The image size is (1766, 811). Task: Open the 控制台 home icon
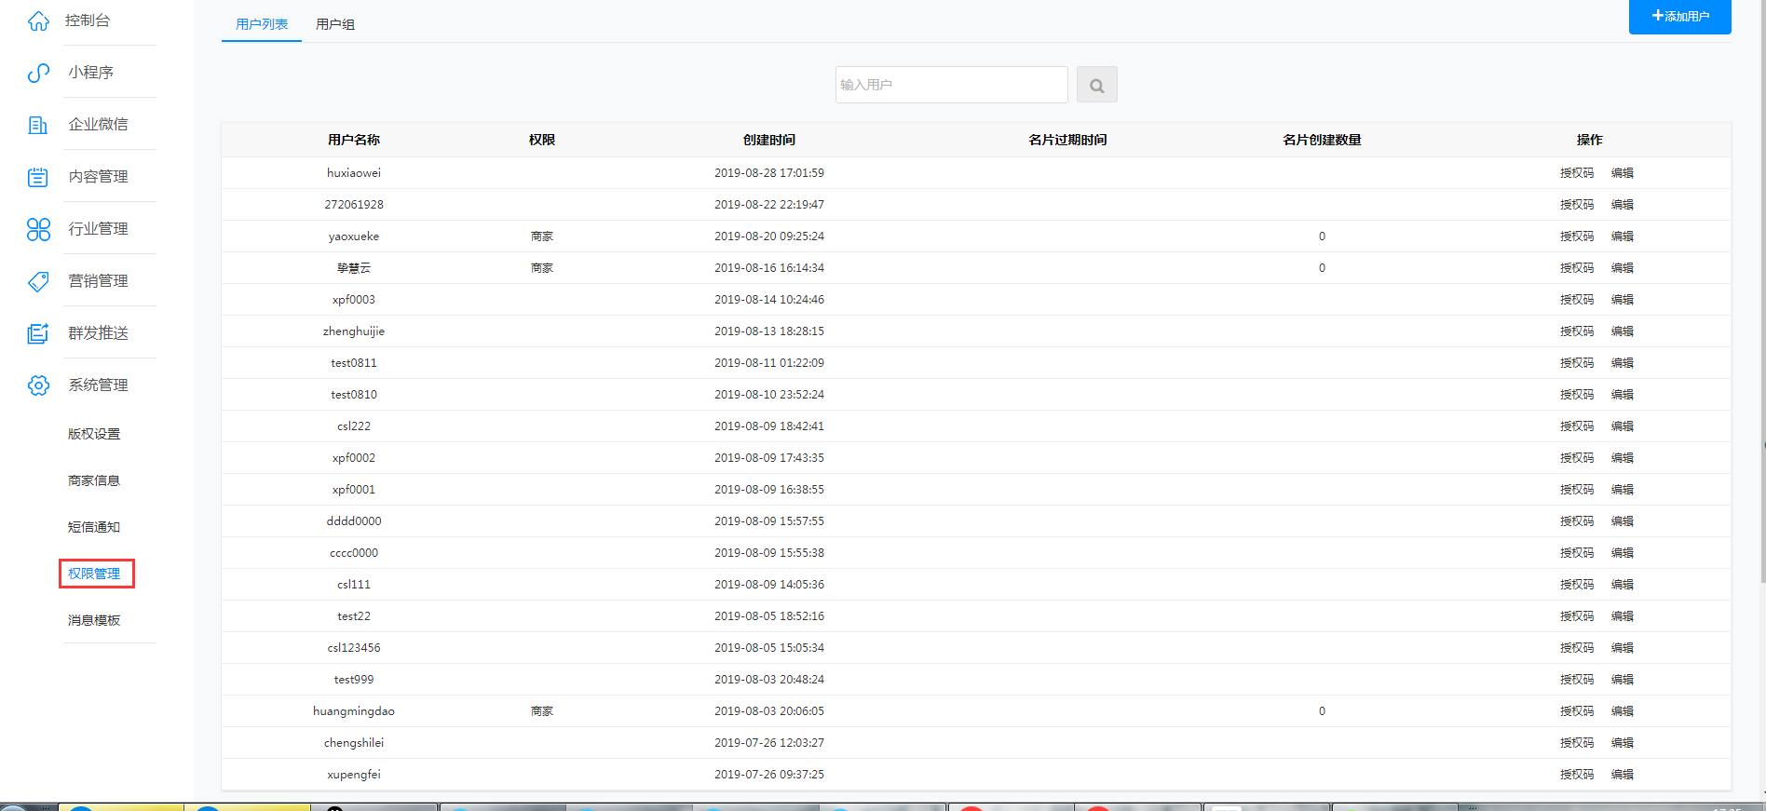tap(38, 20)
